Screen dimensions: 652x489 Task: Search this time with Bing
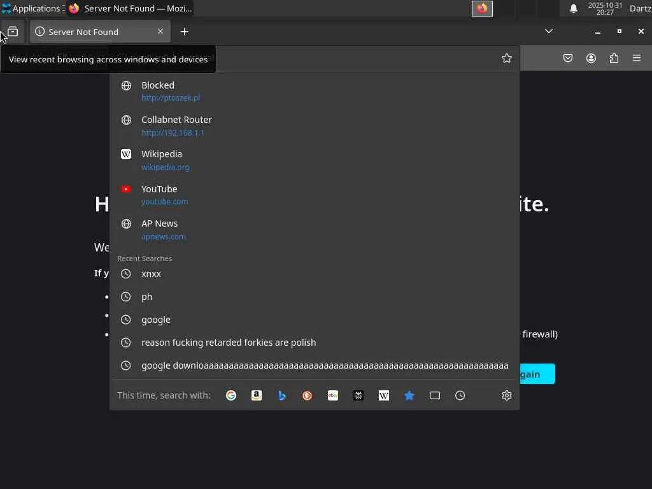point(282,395)
